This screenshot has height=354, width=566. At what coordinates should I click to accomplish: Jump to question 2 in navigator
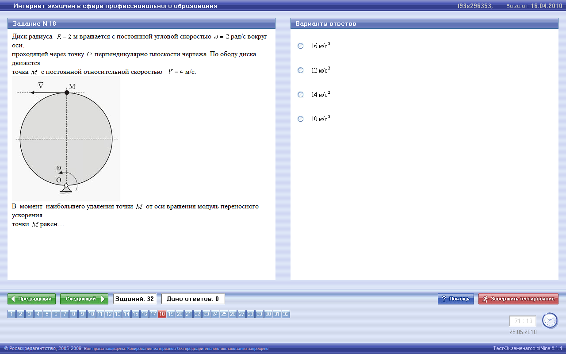pos(20,314)
